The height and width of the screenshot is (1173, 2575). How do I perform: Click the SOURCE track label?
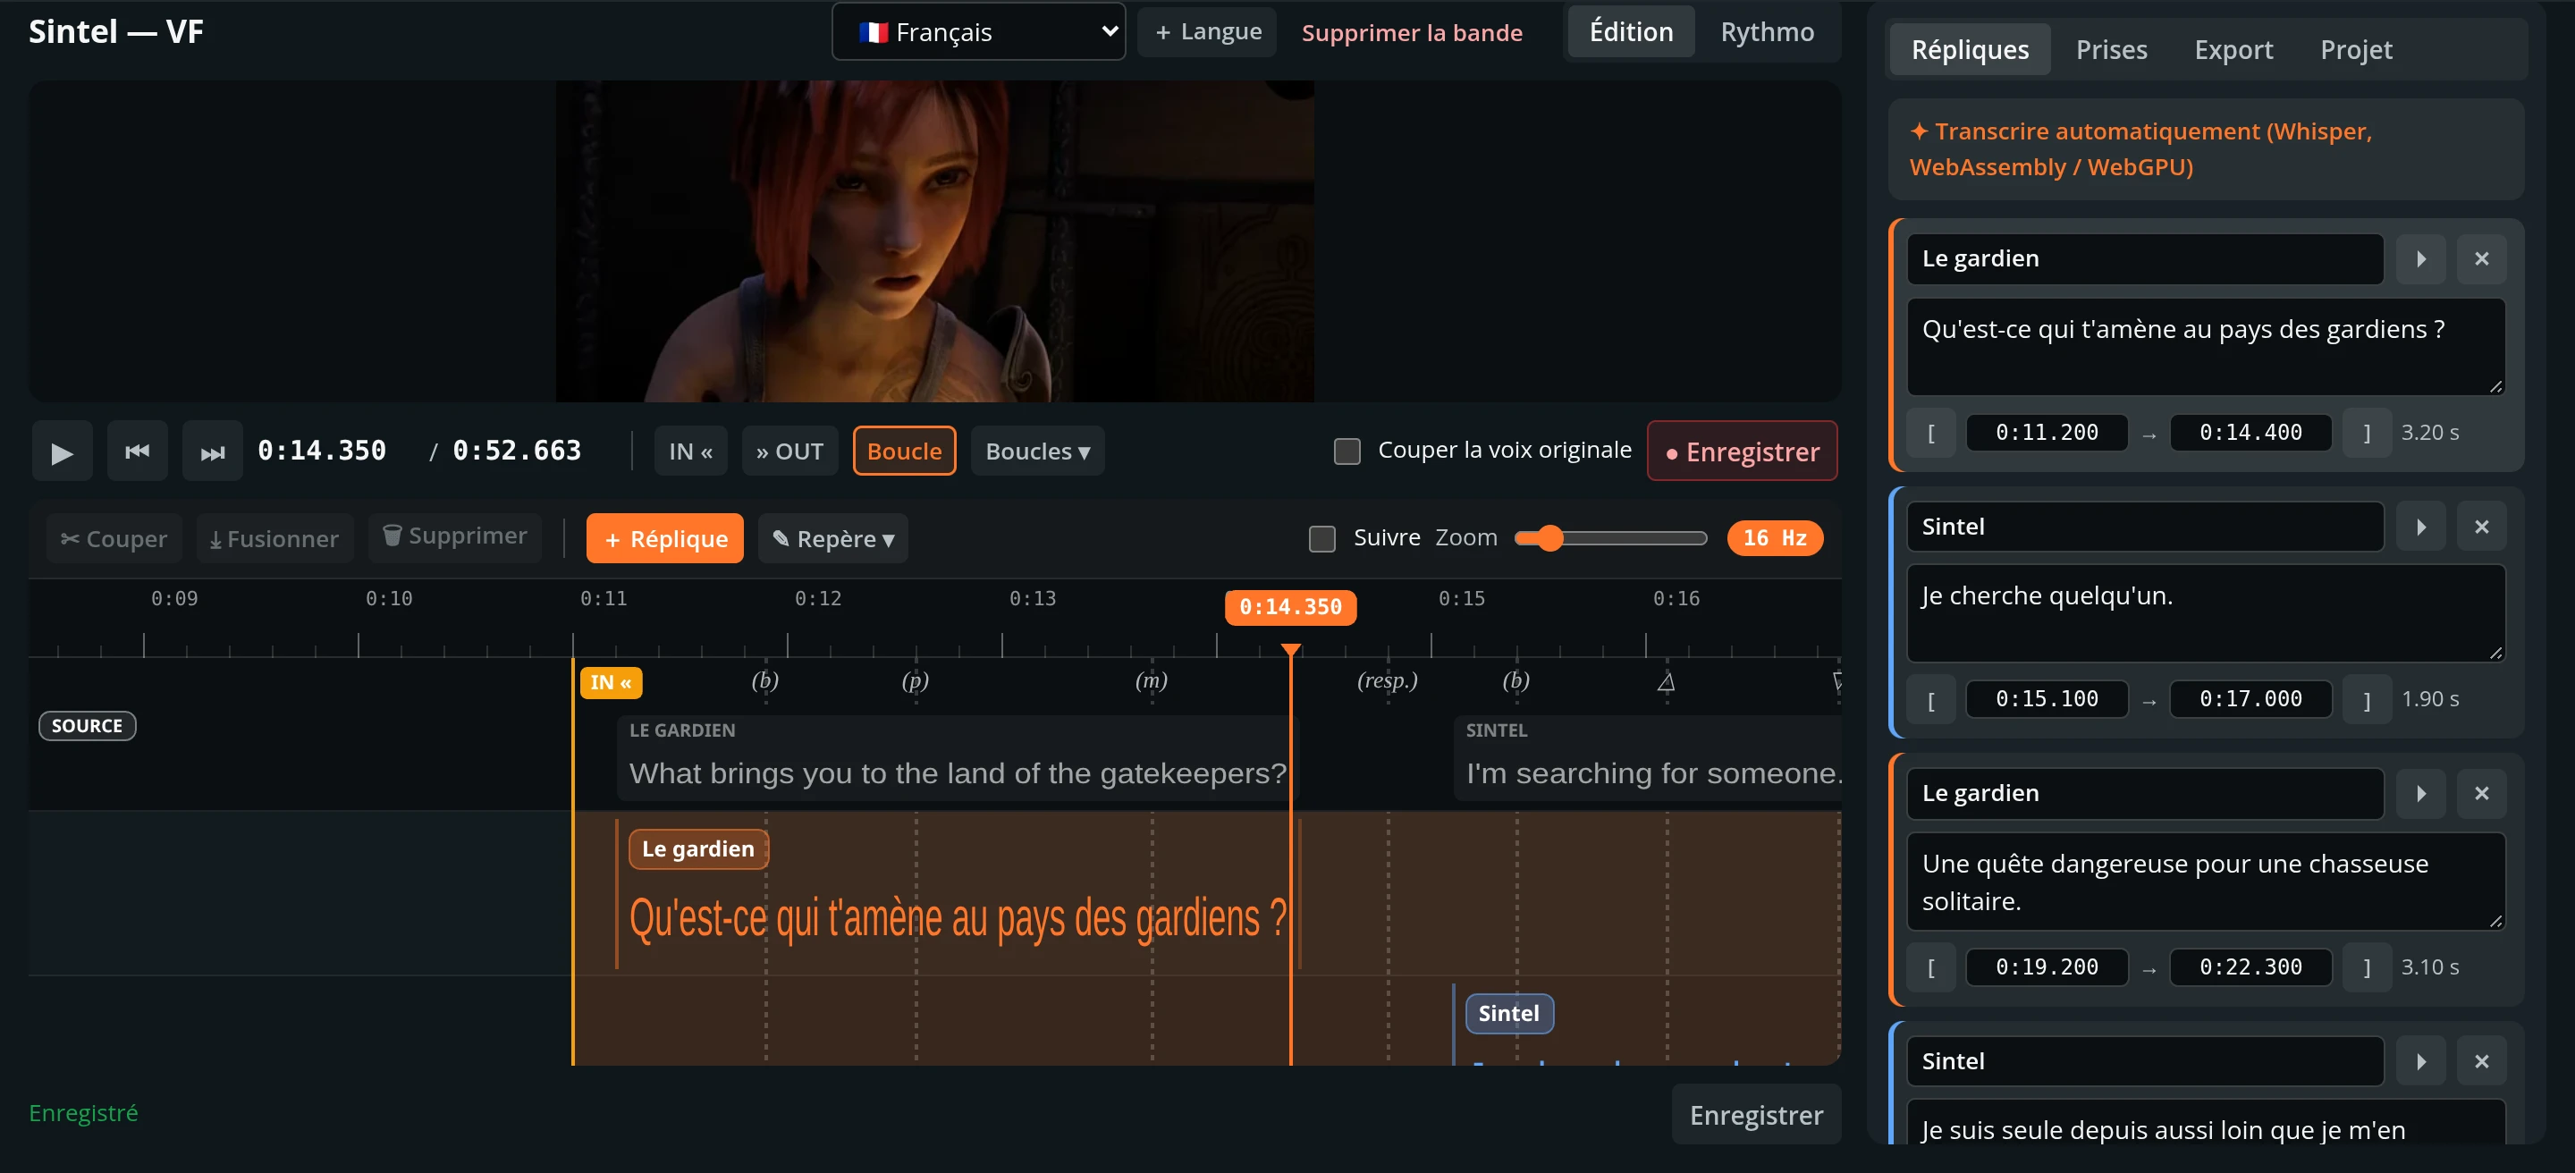click(87, 725)
